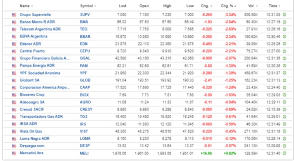Image resolution: width=294 pixels, height=161 pixels.
Task: Sort by the Symbol column header
Action: tap(87, 6)
